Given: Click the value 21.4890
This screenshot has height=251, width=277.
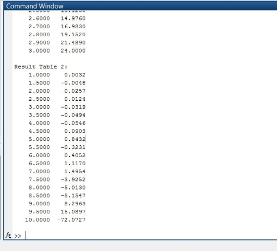Looking at the screenshot, I should pyautogui.click(x=73, y=43).
